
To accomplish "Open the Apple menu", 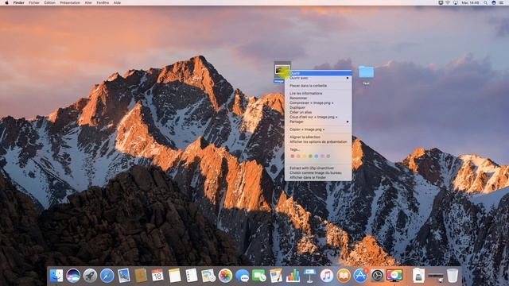I will pos(6,2).
